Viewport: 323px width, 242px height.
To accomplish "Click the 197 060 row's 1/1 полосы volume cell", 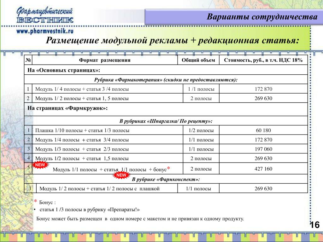I will click(x=201, y=149).
